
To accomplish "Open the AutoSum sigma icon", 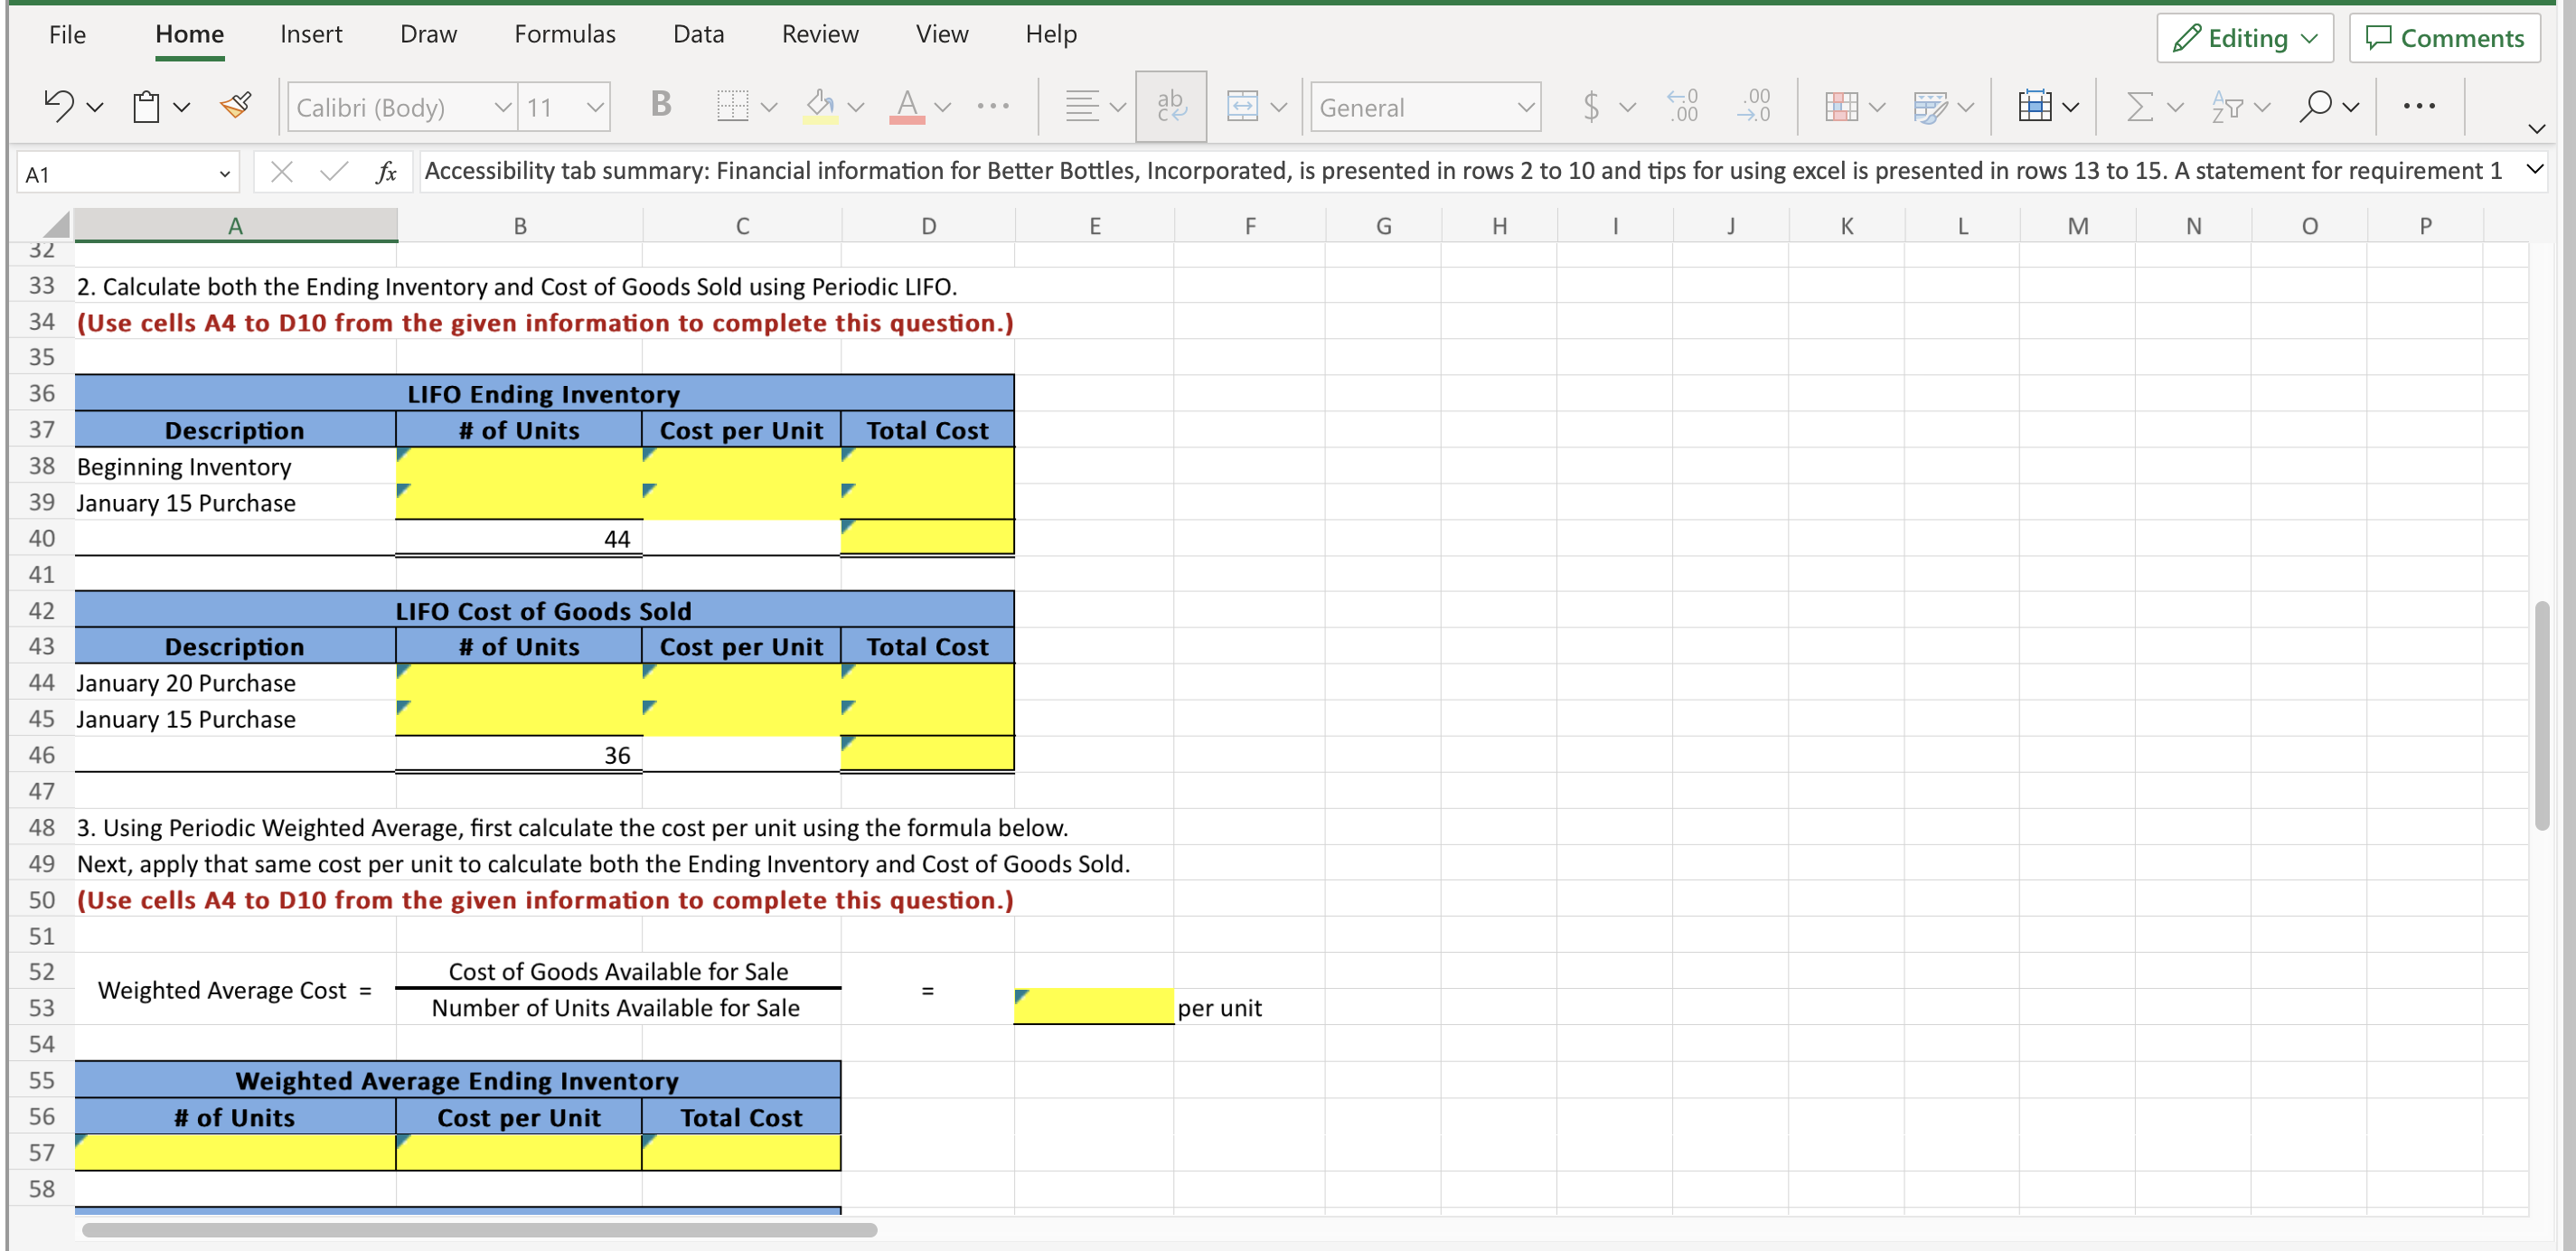I will pyautogui.click(x=2141, y=106).
